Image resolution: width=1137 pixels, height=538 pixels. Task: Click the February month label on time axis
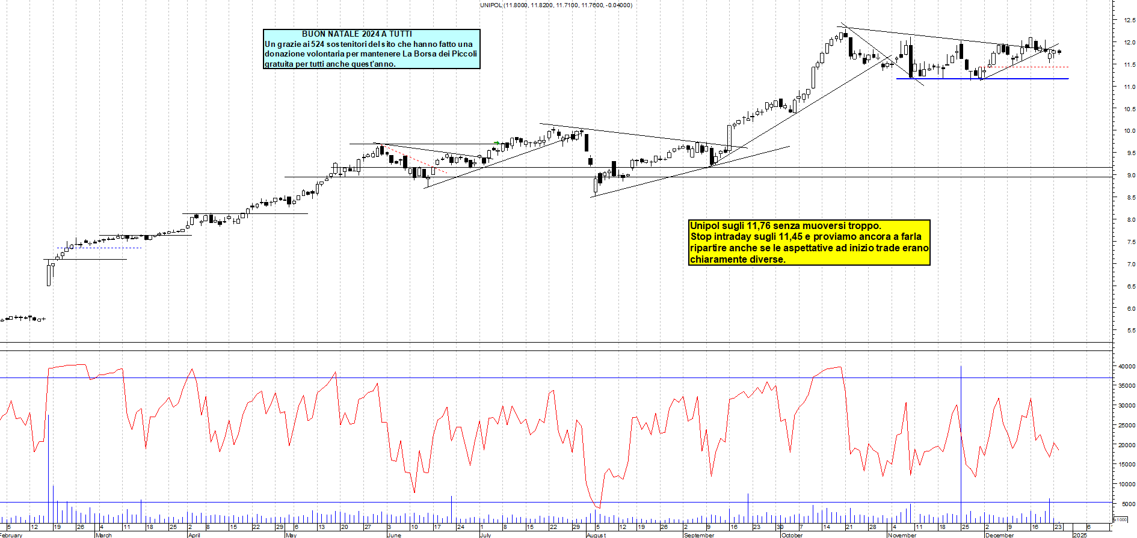tap(11, 535)
